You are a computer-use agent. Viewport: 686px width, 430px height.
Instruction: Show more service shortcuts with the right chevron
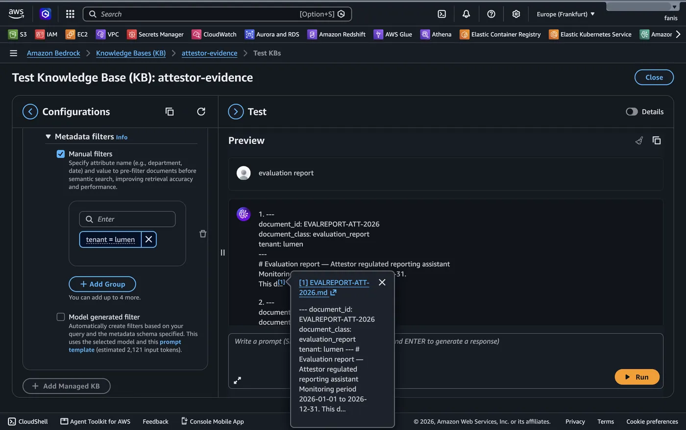pos(678,34)
